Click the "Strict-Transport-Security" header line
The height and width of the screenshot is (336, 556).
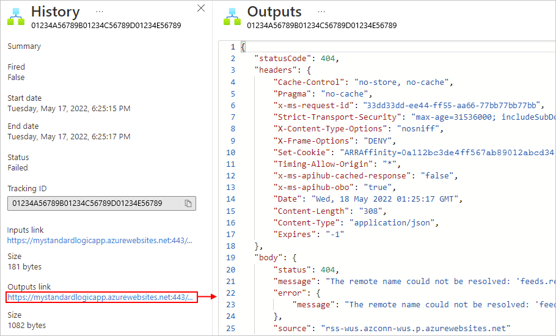point(414,117)
